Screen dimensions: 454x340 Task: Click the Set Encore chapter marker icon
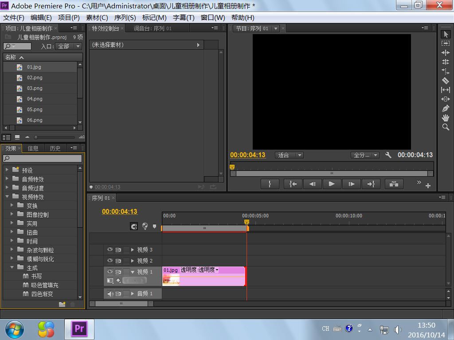pos(145,226)
